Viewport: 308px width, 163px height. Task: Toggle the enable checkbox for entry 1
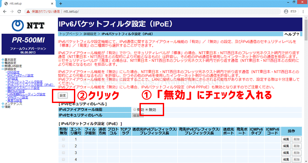pyautogui.click(x=63, y=139)
